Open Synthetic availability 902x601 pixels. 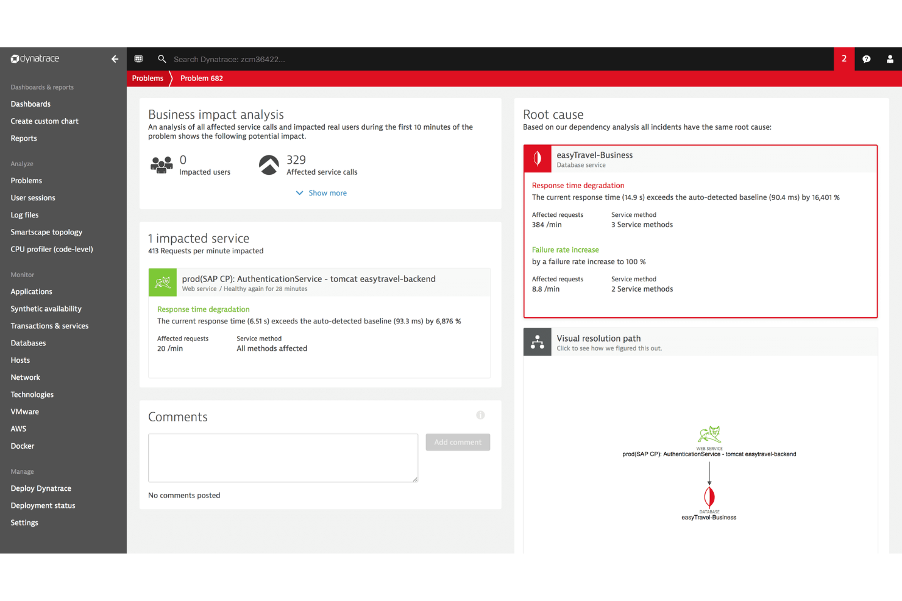46,309
